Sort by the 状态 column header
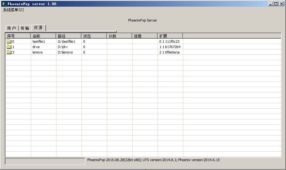This screenshot has height=170, width=286. click(94, 36)
